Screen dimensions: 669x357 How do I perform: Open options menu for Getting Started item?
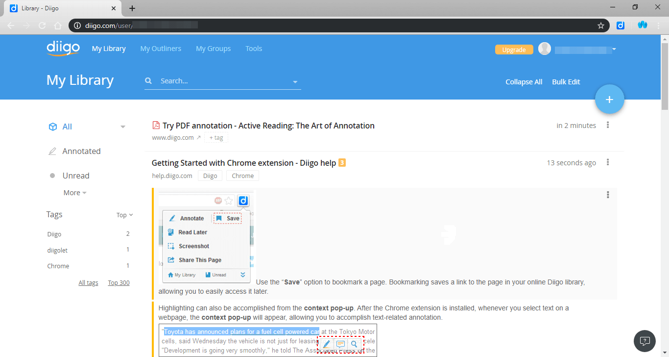(x=608, y=162)
